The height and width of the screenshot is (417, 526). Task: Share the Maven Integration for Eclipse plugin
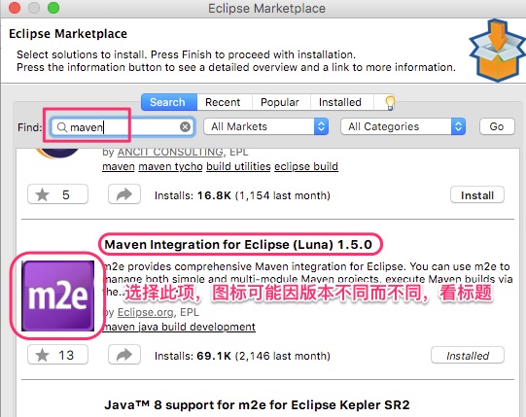click(x=124, y=355)
